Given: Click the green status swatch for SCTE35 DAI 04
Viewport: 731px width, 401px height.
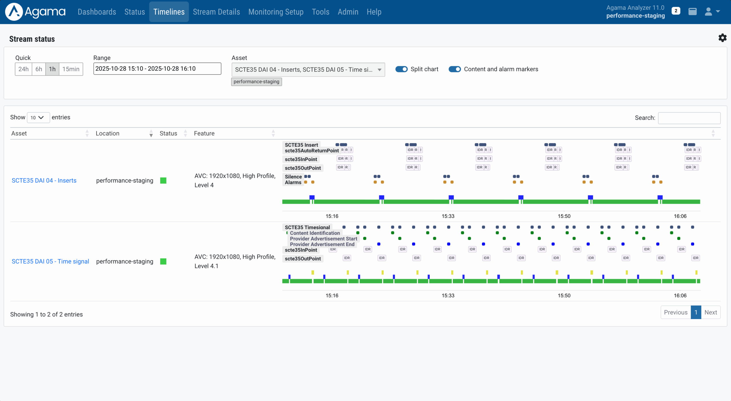Looking at the screenshot, I should [163, 181].
